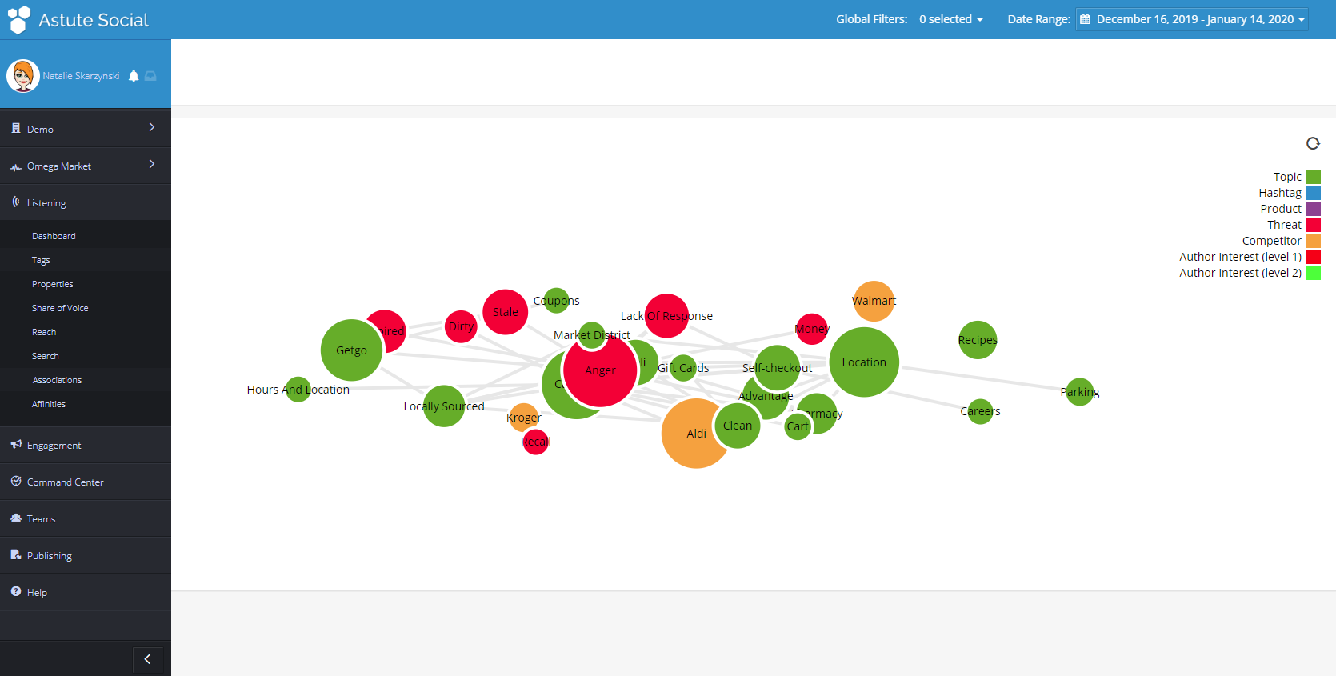Select the Recipes topic node

coord(978,340)
